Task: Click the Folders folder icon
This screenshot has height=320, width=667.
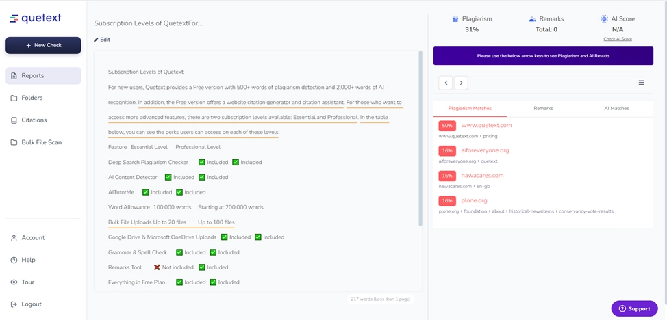Action: (x=14, y=98)
